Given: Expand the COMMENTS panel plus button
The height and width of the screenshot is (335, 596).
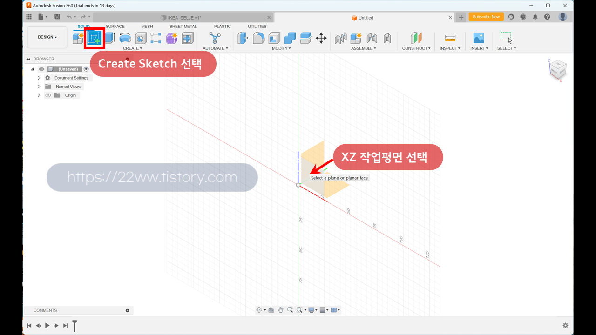Looking at the screenshot, I should pos(128,310).
